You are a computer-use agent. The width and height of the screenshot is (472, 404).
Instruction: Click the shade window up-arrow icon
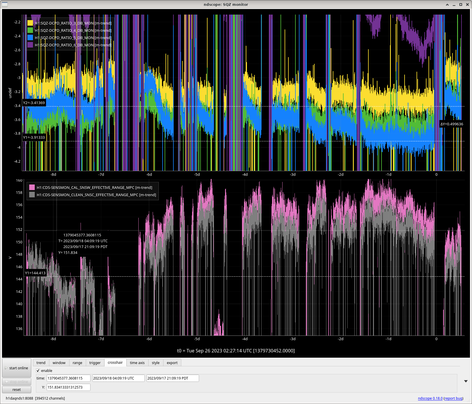(x=447, y=4)
